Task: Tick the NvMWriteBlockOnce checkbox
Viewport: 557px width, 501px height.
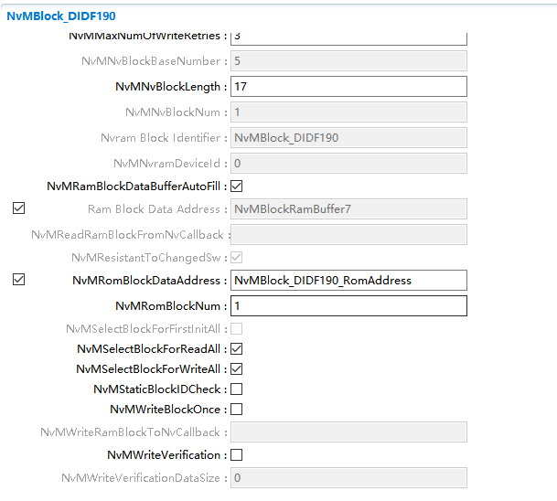Action: click(236, 410)
